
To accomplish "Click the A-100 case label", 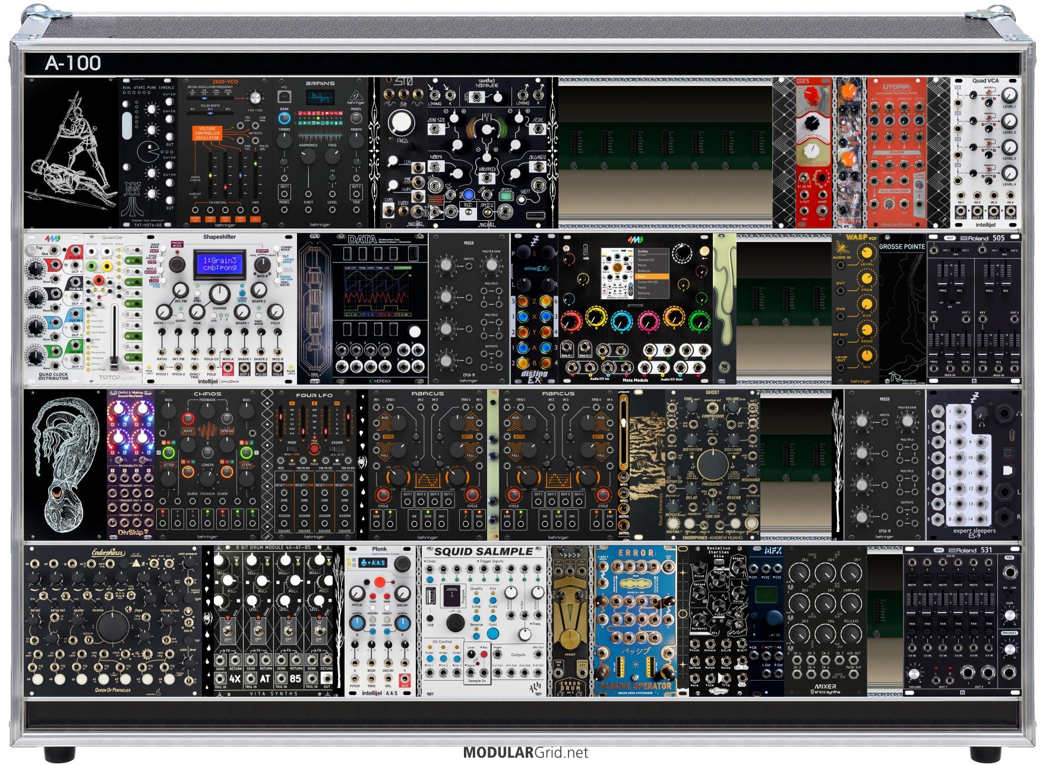I will (73, 63).
